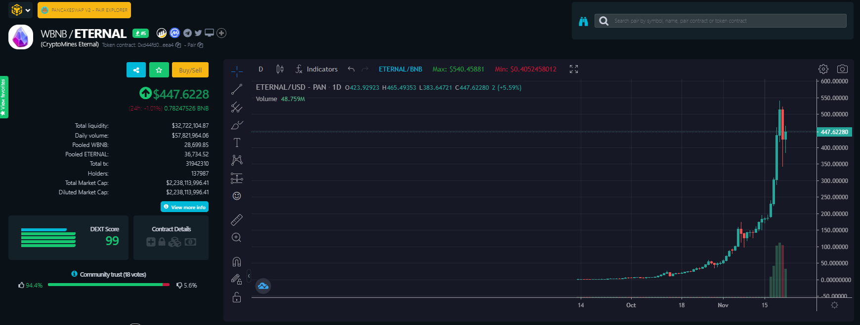The width and height of the screenshot is (860, 325).
Task: Copy the pair address
Action: (200, 45)
